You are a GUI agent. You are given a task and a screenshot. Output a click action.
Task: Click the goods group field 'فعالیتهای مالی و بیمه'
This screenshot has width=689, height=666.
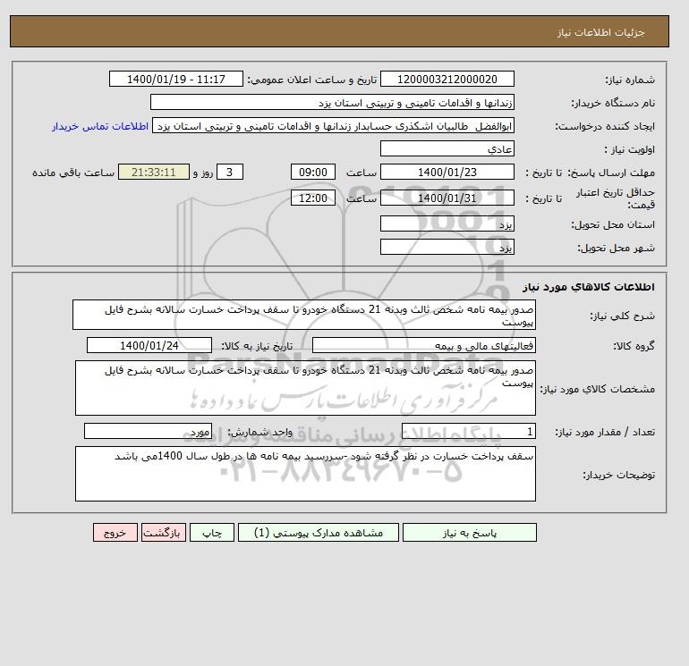(x=423, y=345)
